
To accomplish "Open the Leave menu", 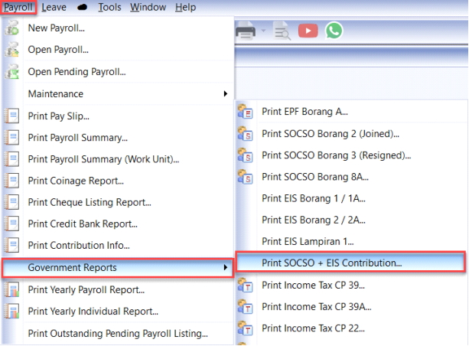I will 54,7.
